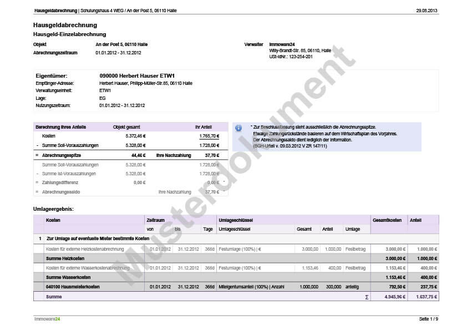Click the Gesamtkosten column header
Viewport: 467px width, 330px height.
pos(387,220)
